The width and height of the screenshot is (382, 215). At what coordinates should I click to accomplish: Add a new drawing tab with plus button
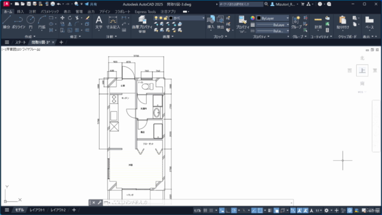(61, 42)
